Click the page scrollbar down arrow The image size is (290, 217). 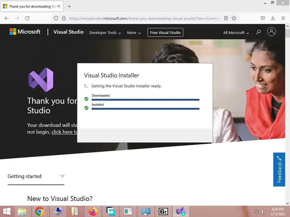pos(288,203)
